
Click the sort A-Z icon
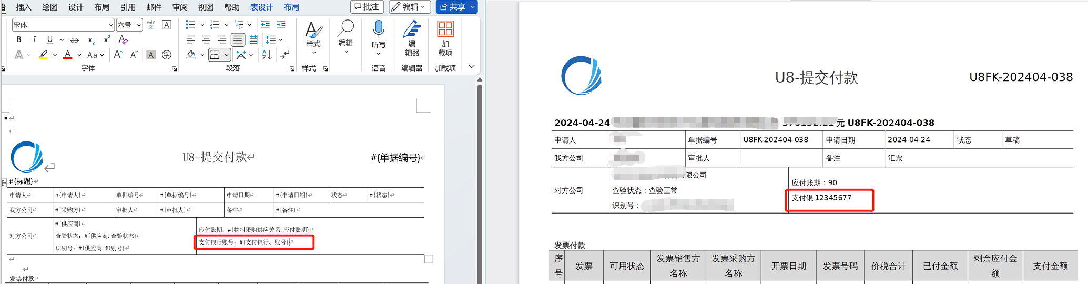(x=267, y=55)
